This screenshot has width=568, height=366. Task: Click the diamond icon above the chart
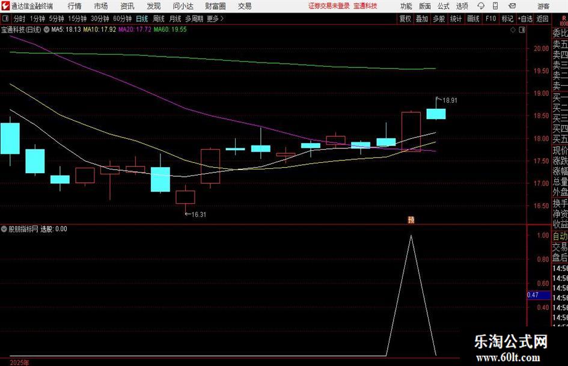(x=513, y=30)
